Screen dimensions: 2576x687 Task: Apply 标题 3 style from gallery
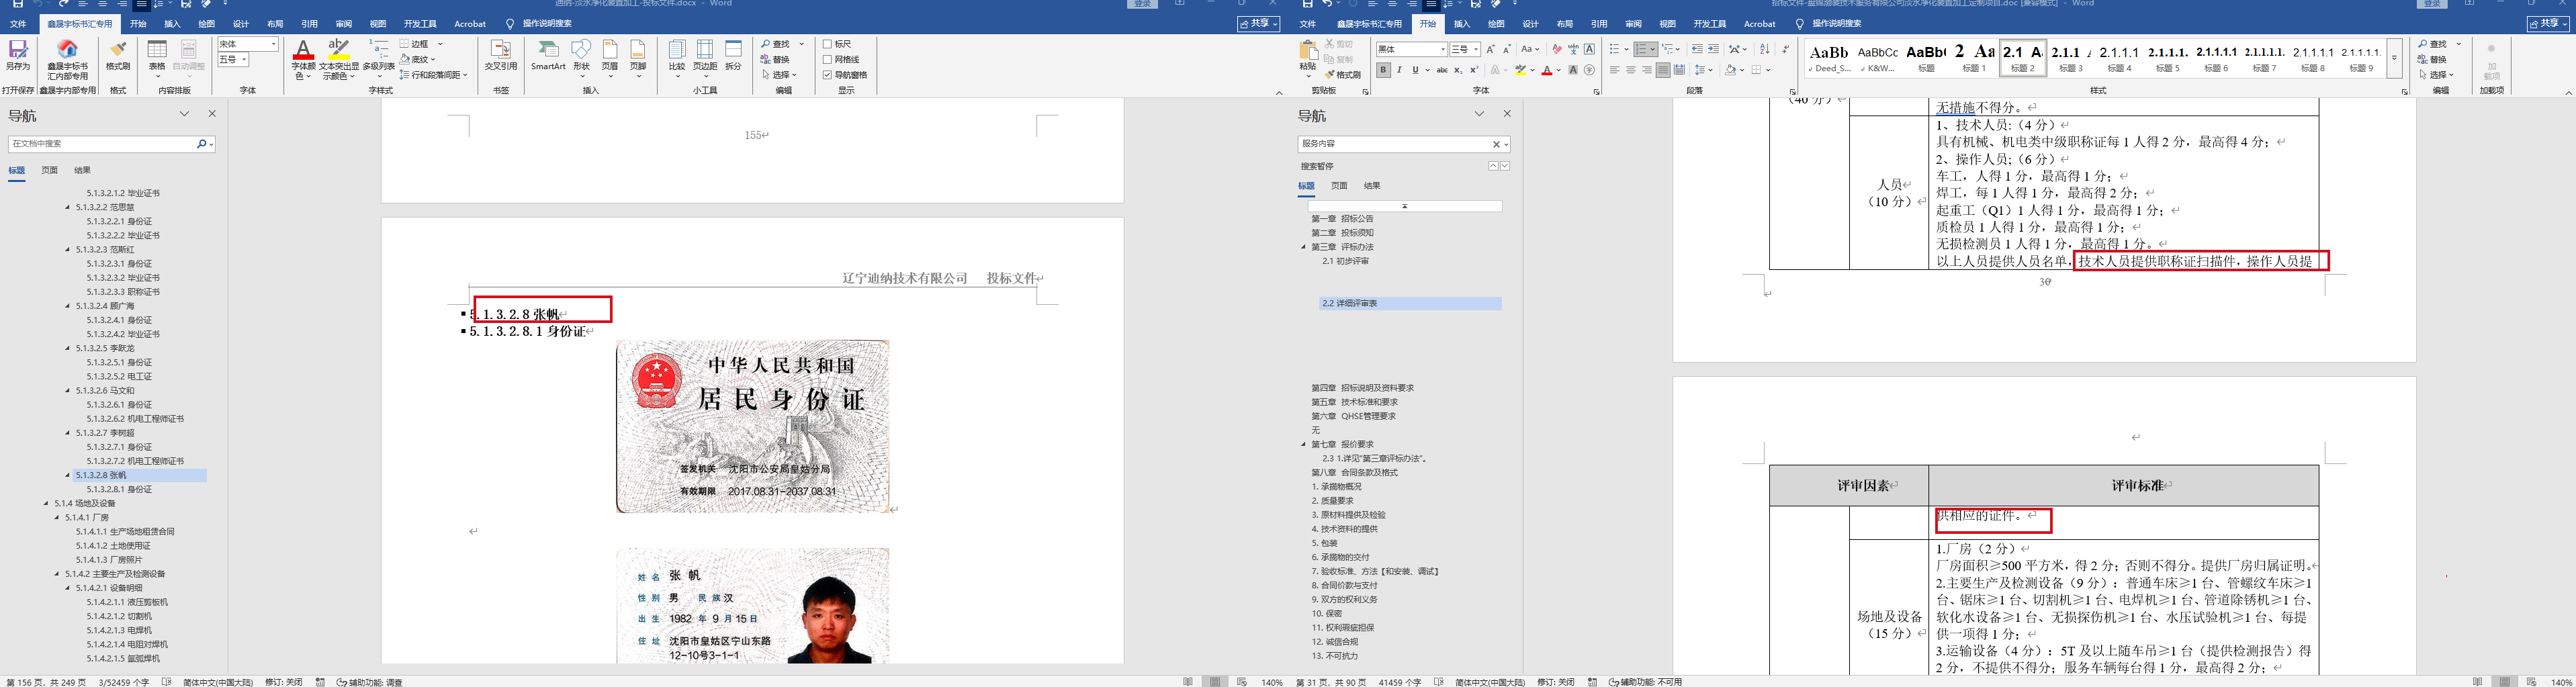tap(2070, 59)
